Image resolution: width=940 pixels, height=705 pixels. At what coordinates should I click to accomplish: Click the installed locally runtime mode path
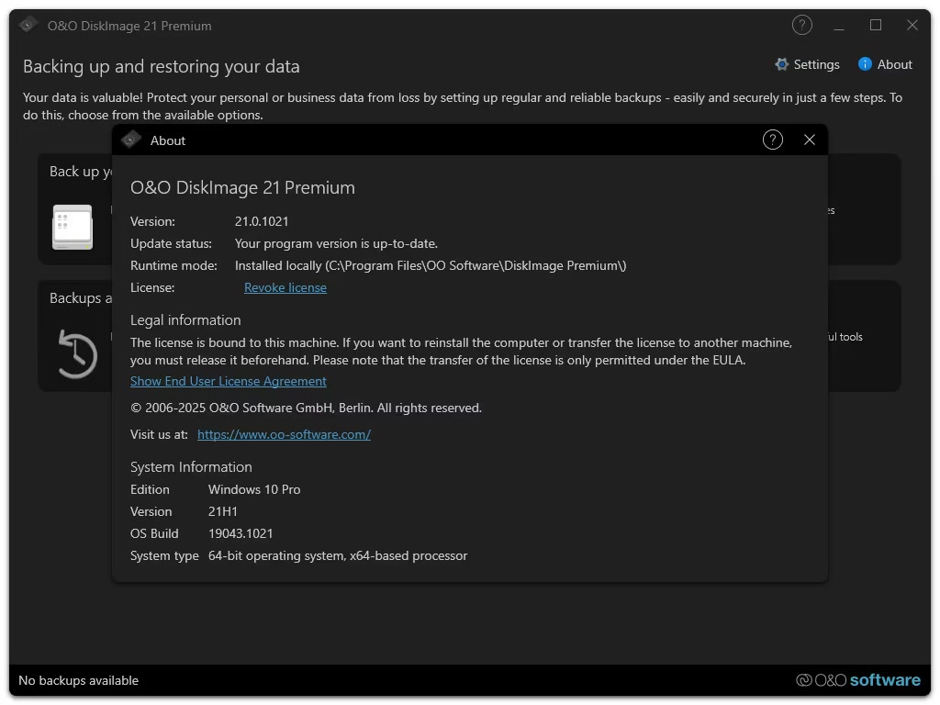431,266
